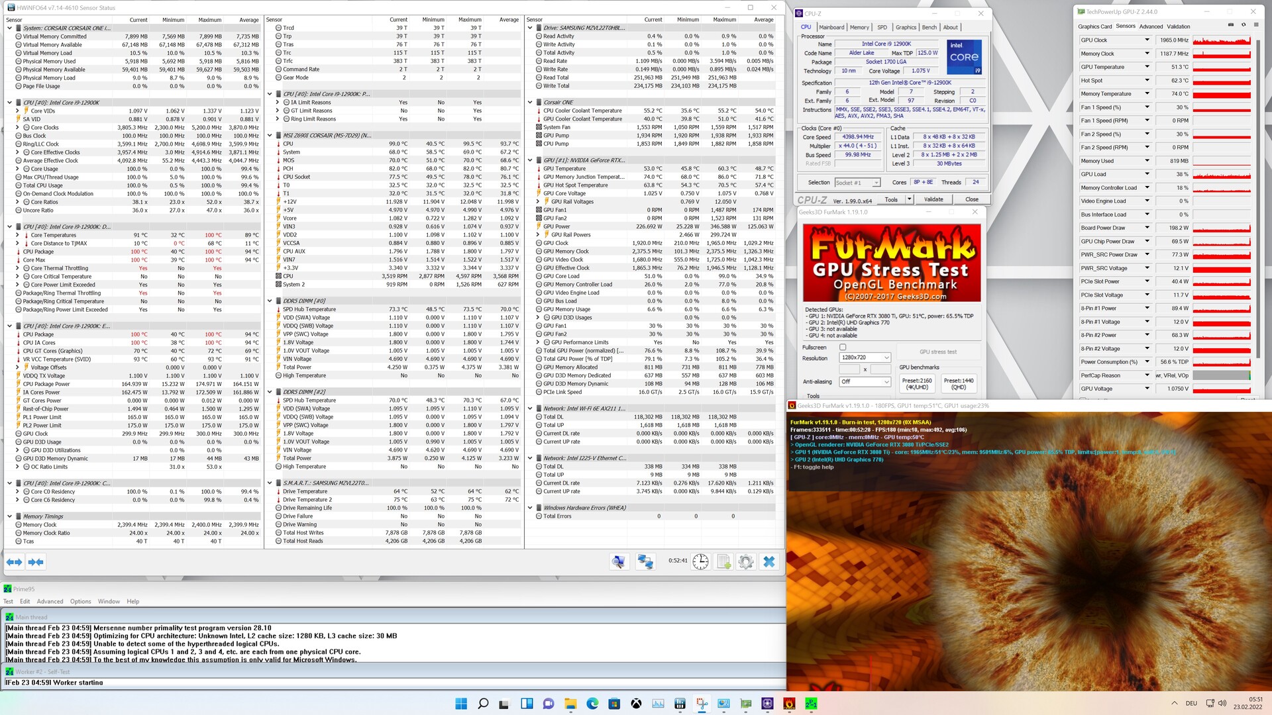
Task: Open Prime95 Test menu
Action: click(x=8, y=601)
